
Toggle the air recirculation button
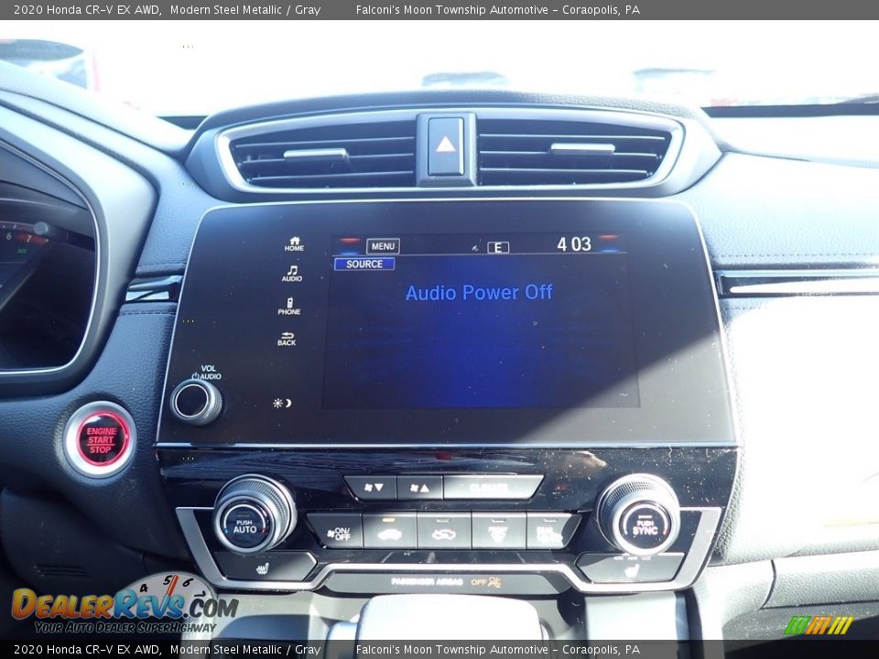pos(390,531)
